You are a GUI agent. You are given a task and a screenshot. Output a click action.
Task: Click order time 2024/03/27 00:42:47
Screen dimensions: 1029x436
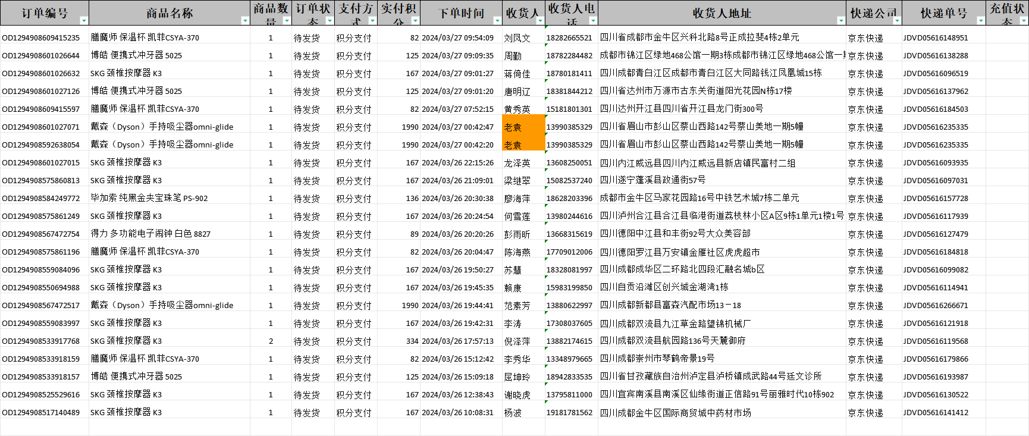click(x=458, y=127)
